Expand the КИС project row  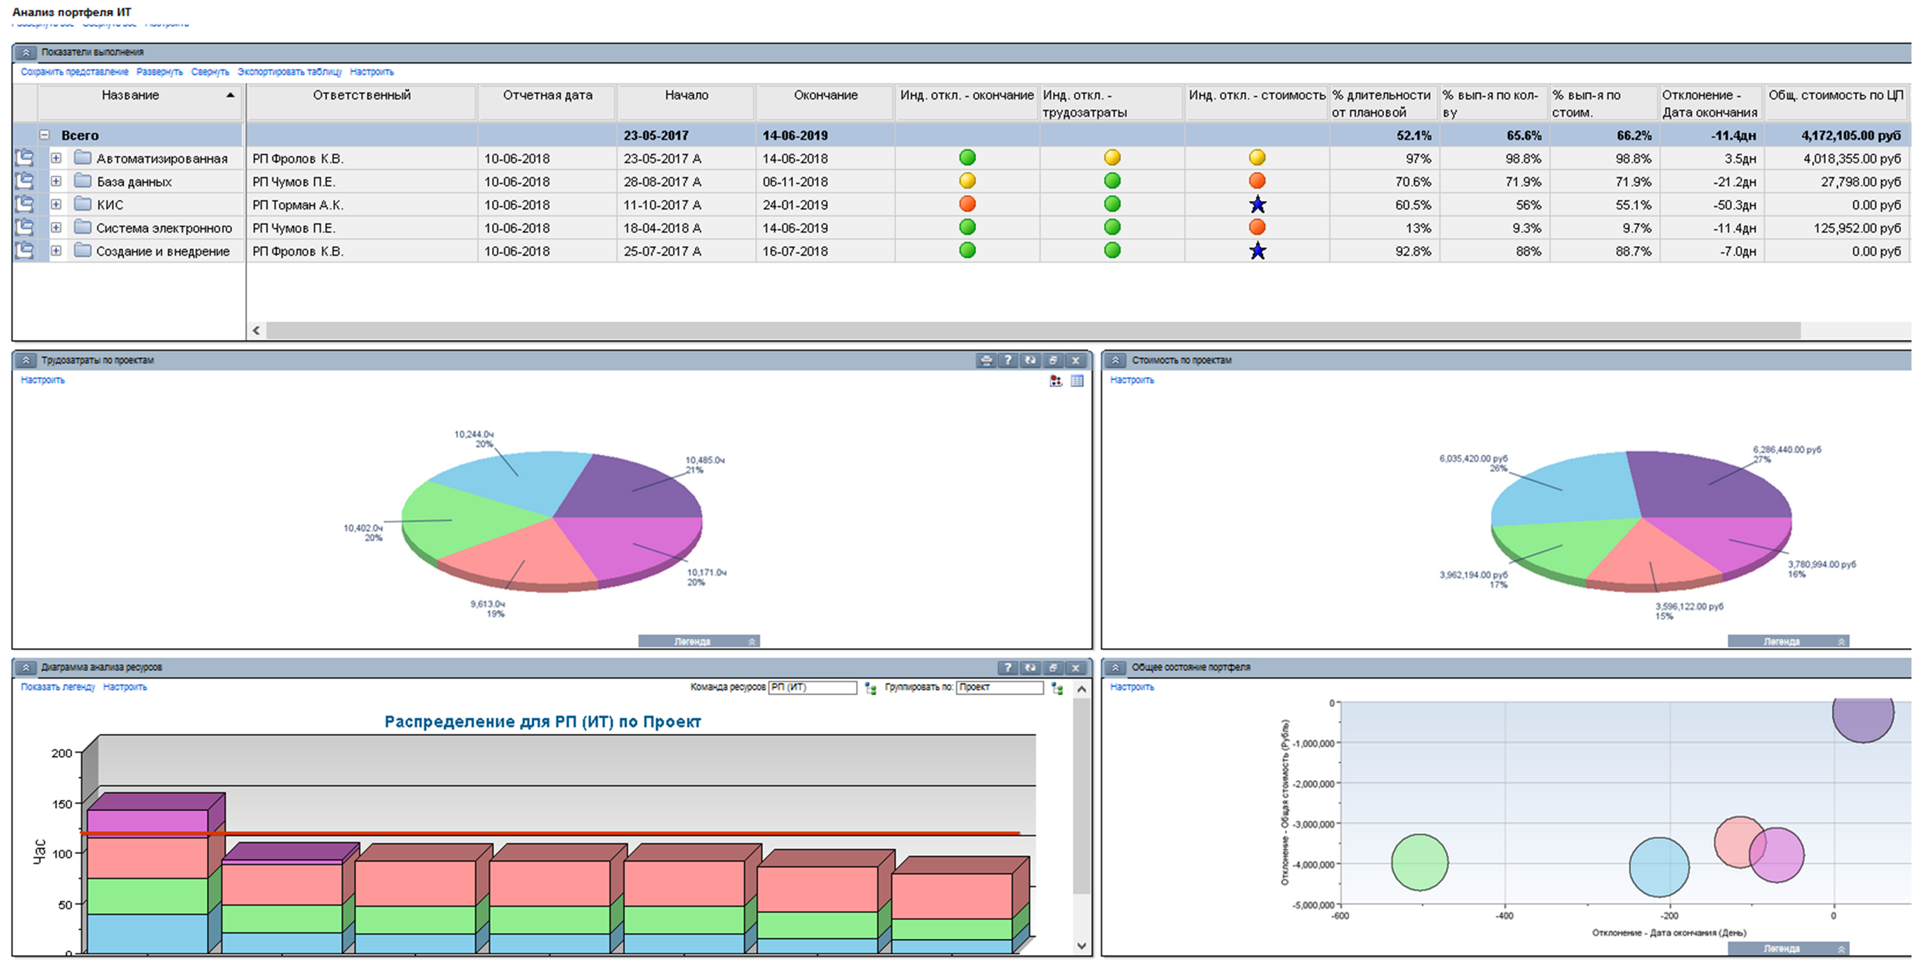point(56,204)
